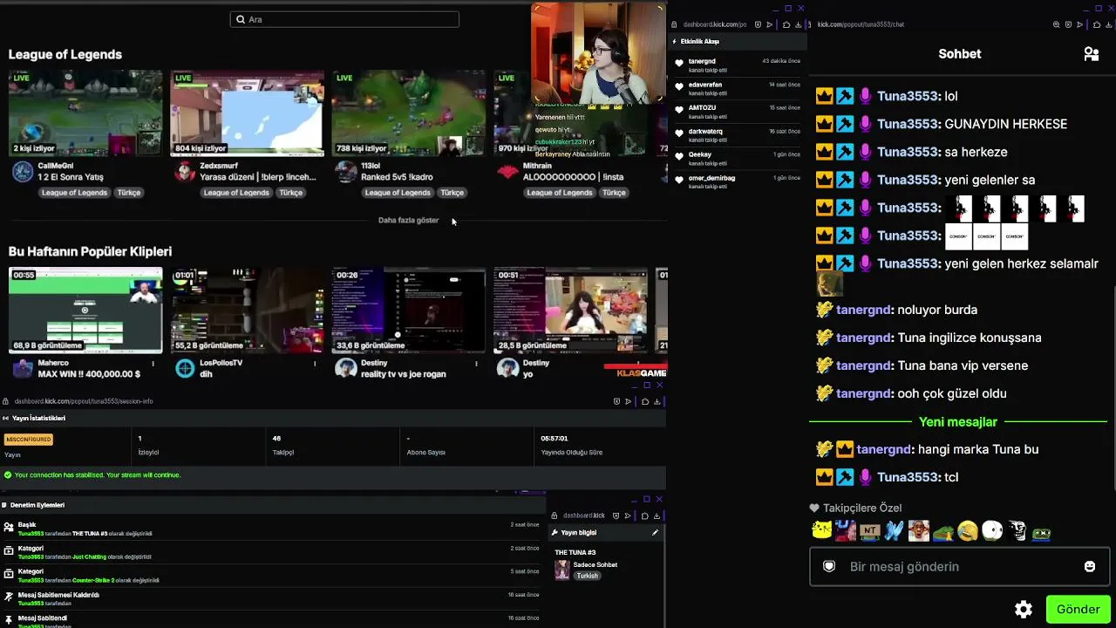The width and height of the screenshot is (1116, 628).
Task: Open the CallMeGni stream thumbnail
Action: tap(85, 113)
